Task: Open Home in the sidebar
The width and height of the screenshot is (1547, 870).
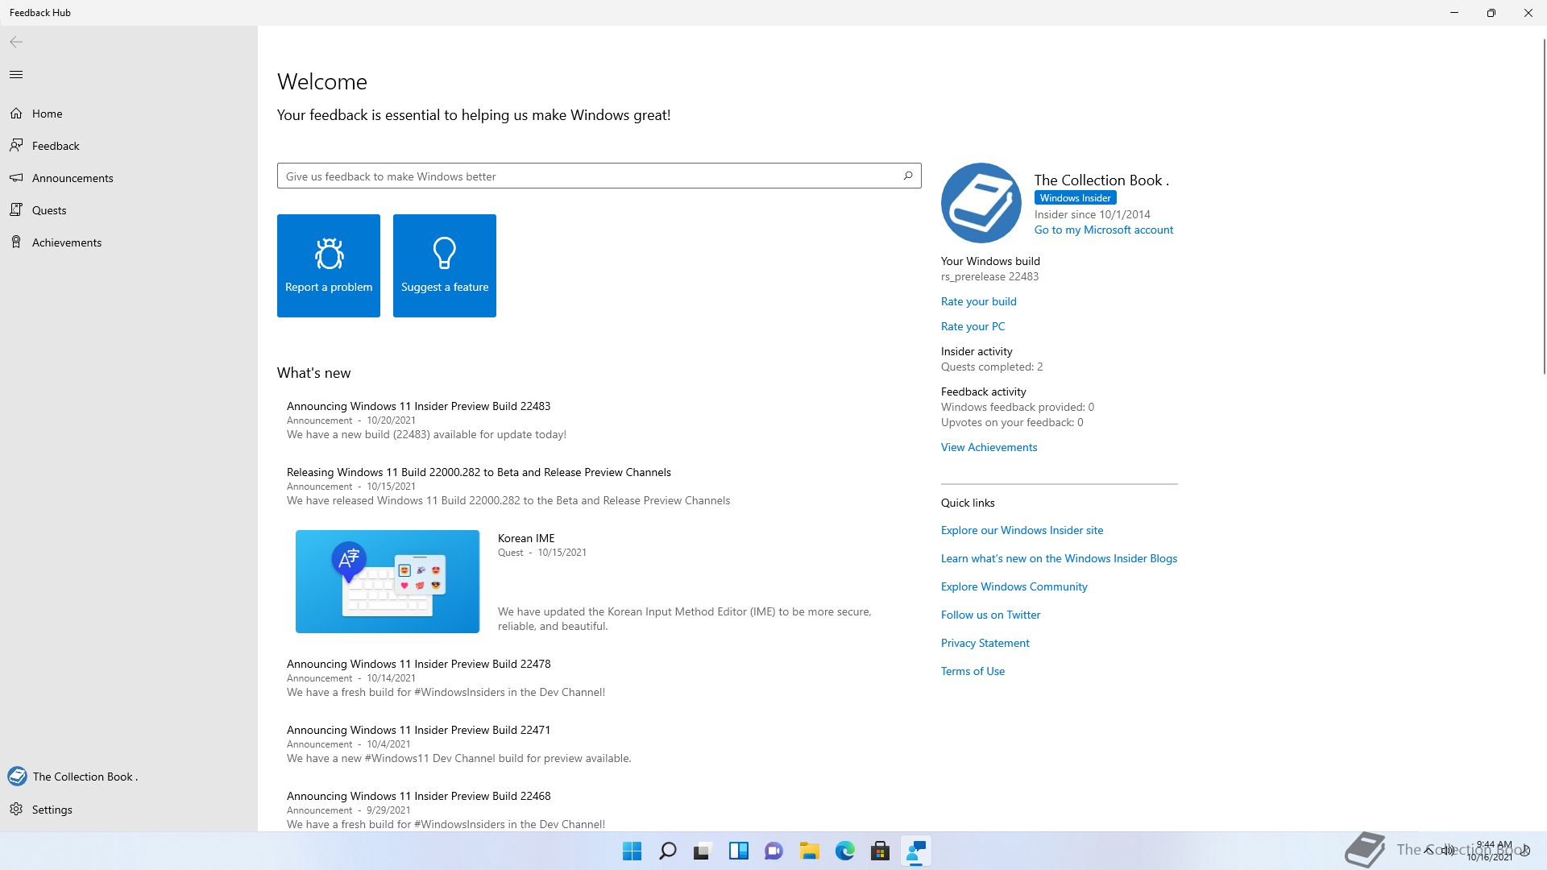Action: 129,114
